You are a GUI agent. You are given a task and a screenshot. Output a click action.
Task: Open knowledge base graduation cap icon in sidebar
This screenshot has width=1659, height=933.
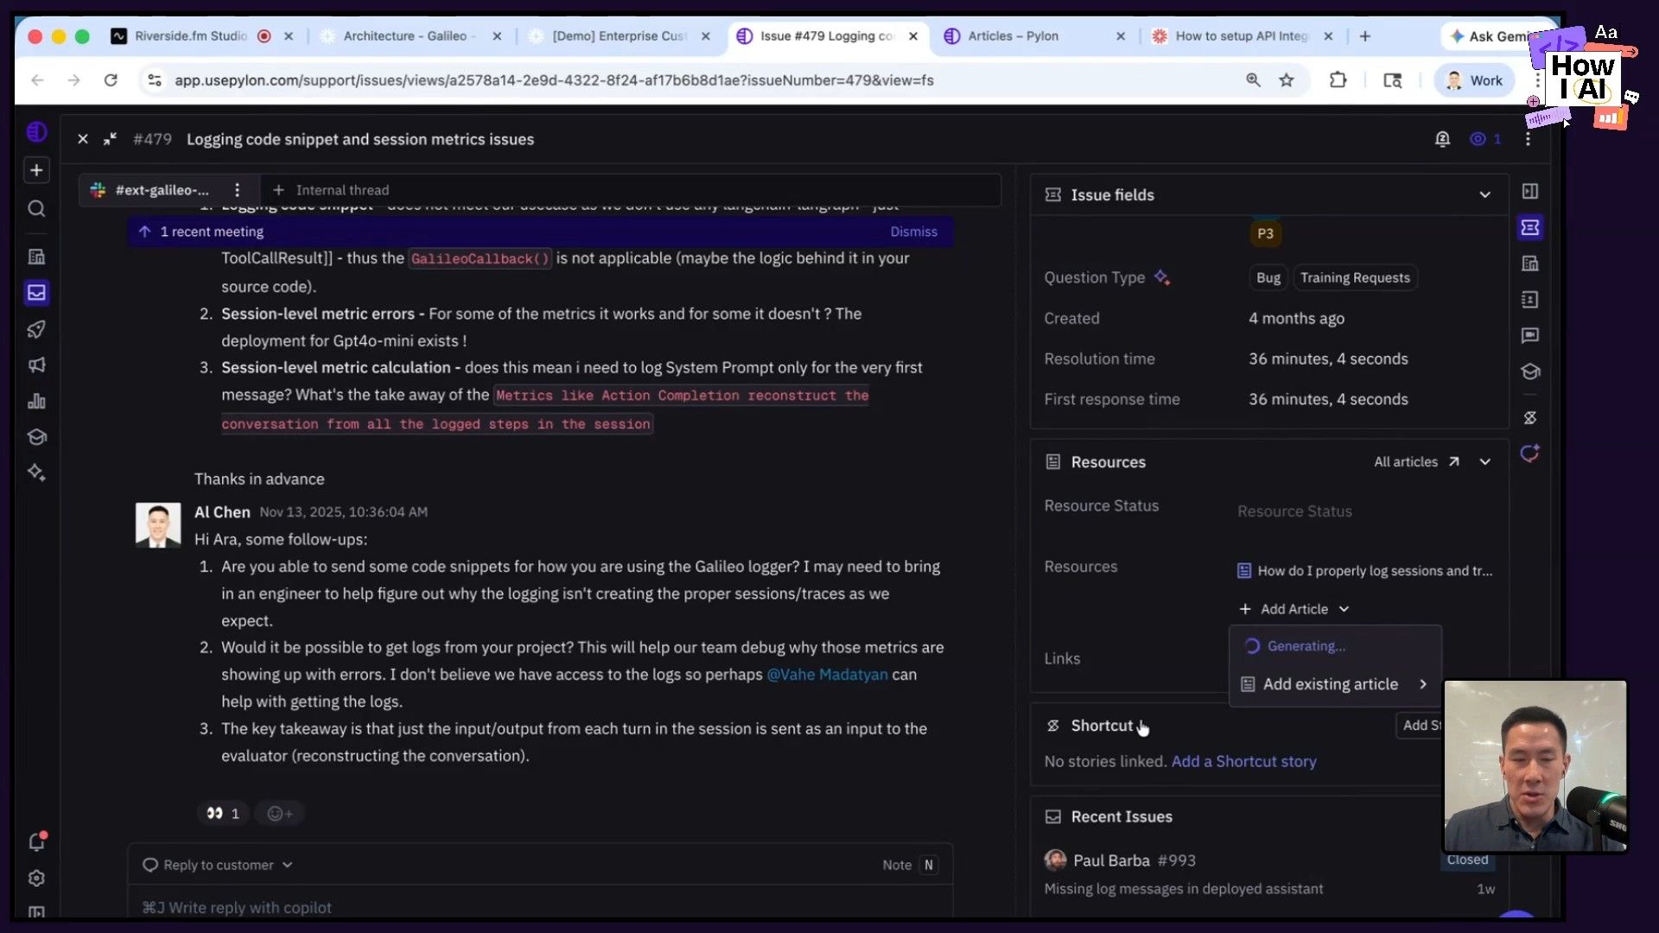click(36, 437)
